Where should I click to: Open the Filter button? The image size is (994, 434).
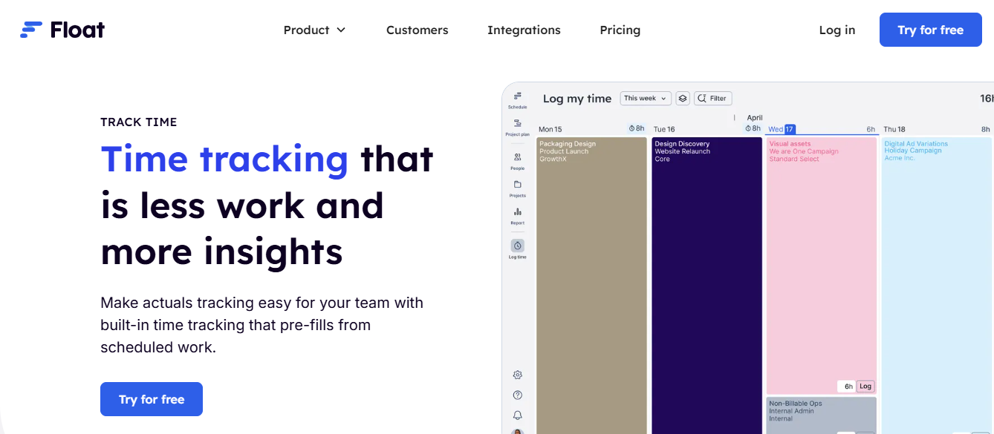(712, 98)
